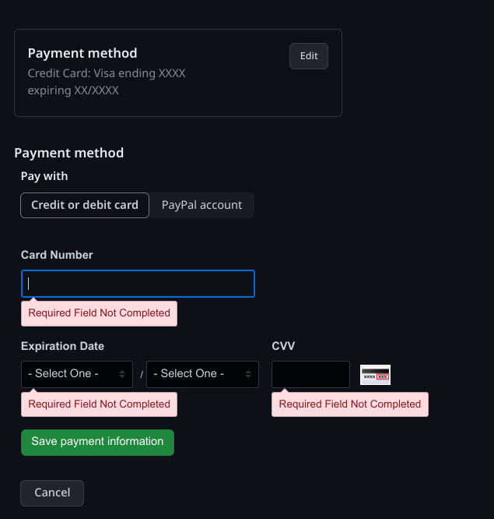The width and height of the screenshot is (494, 519).
Task: Click into the CVV input field
Action: (x=310, y=375)
